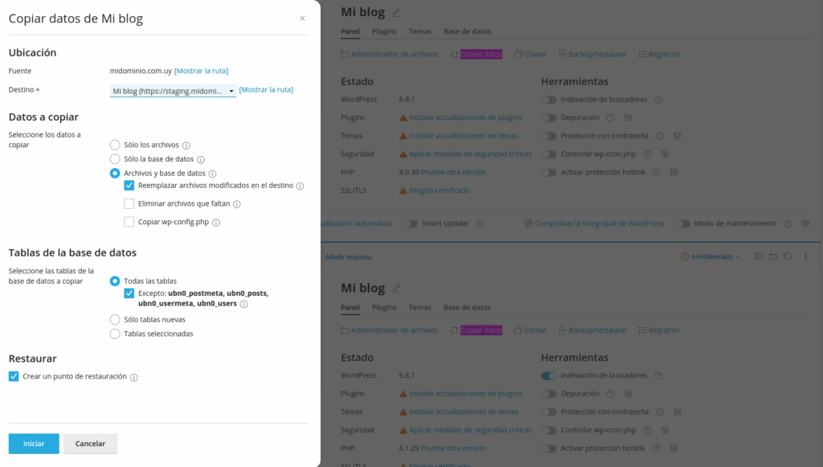823x467 pixels.
Task: Open the settings sliders for Modo de mantenimiento
Action: pyautogui.click(x=805, y=223)
